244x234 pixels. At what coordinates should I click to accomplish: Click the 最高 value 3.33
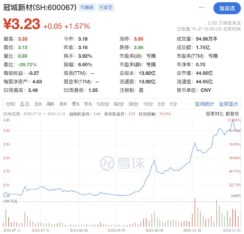[x=23, y=39]
